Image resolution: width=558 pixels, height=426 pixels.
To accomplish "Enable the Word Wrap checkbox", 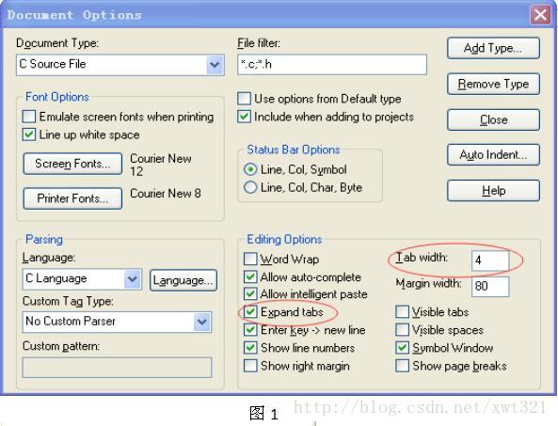I will point(250,259).
